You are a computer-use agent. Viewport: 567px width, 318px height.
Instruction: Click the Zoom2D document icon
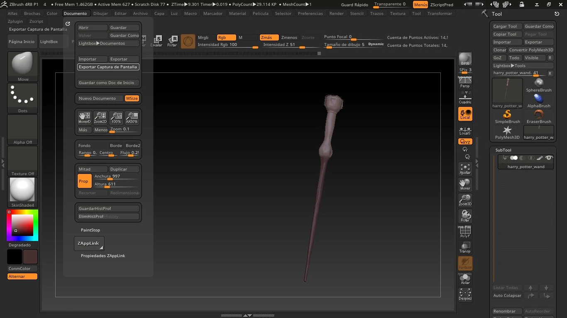coord(100,118)
